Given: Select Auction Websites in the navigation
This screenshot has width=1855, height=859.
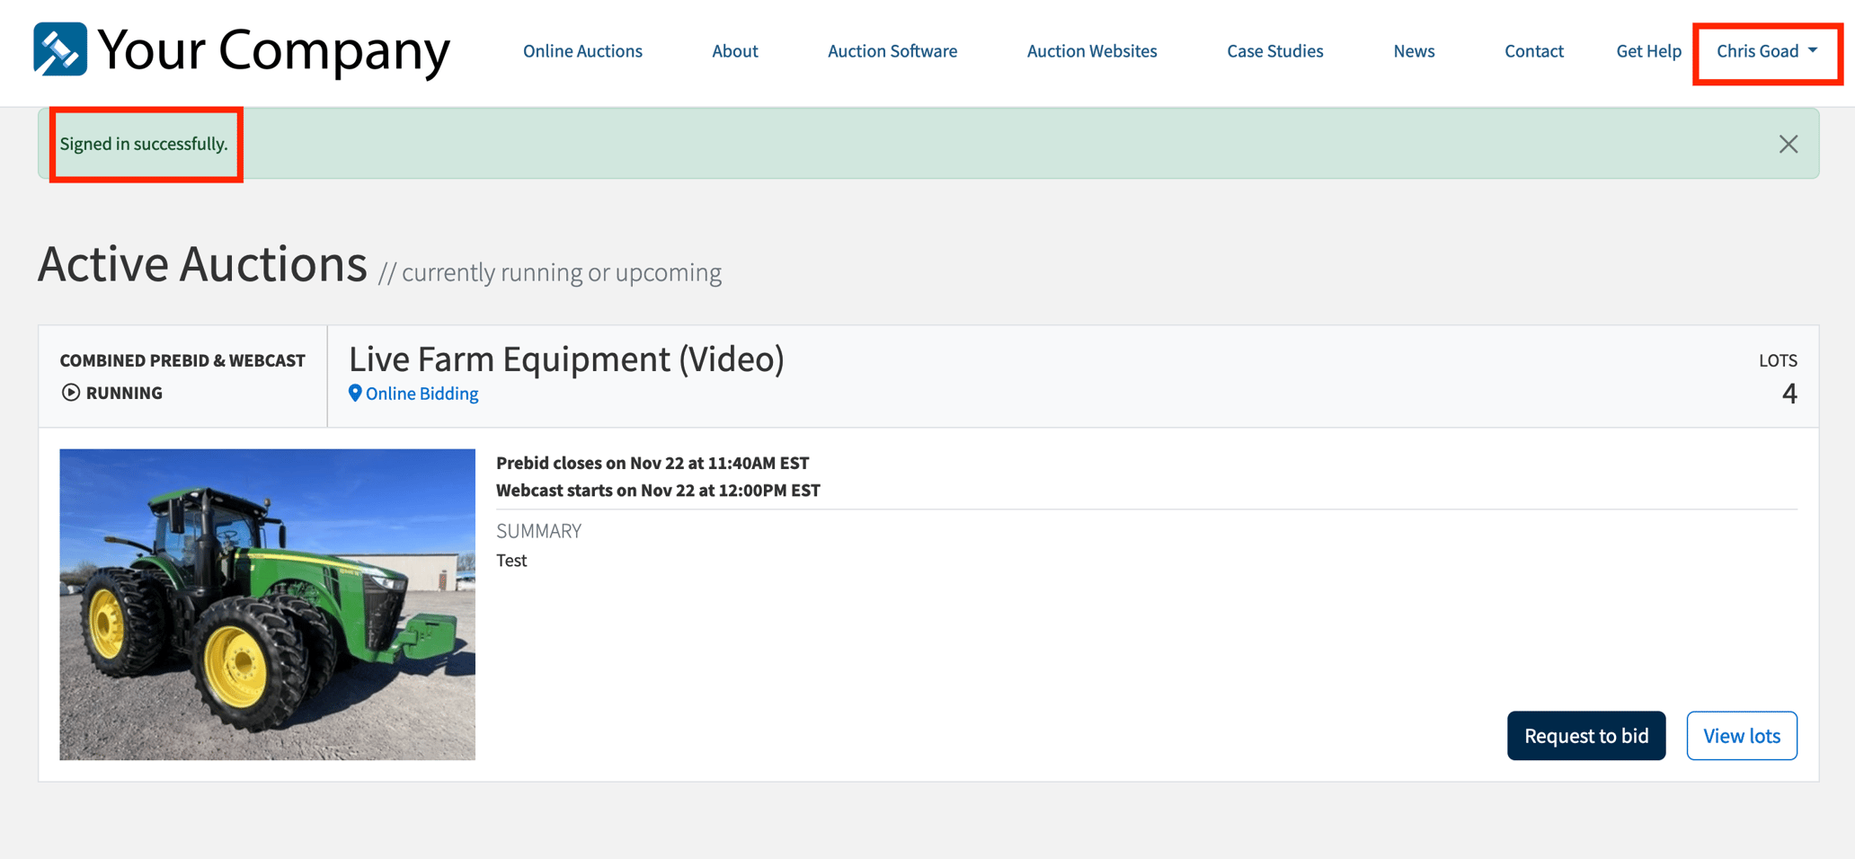Looking at the screenshot, I should (x=1092, y=51).
